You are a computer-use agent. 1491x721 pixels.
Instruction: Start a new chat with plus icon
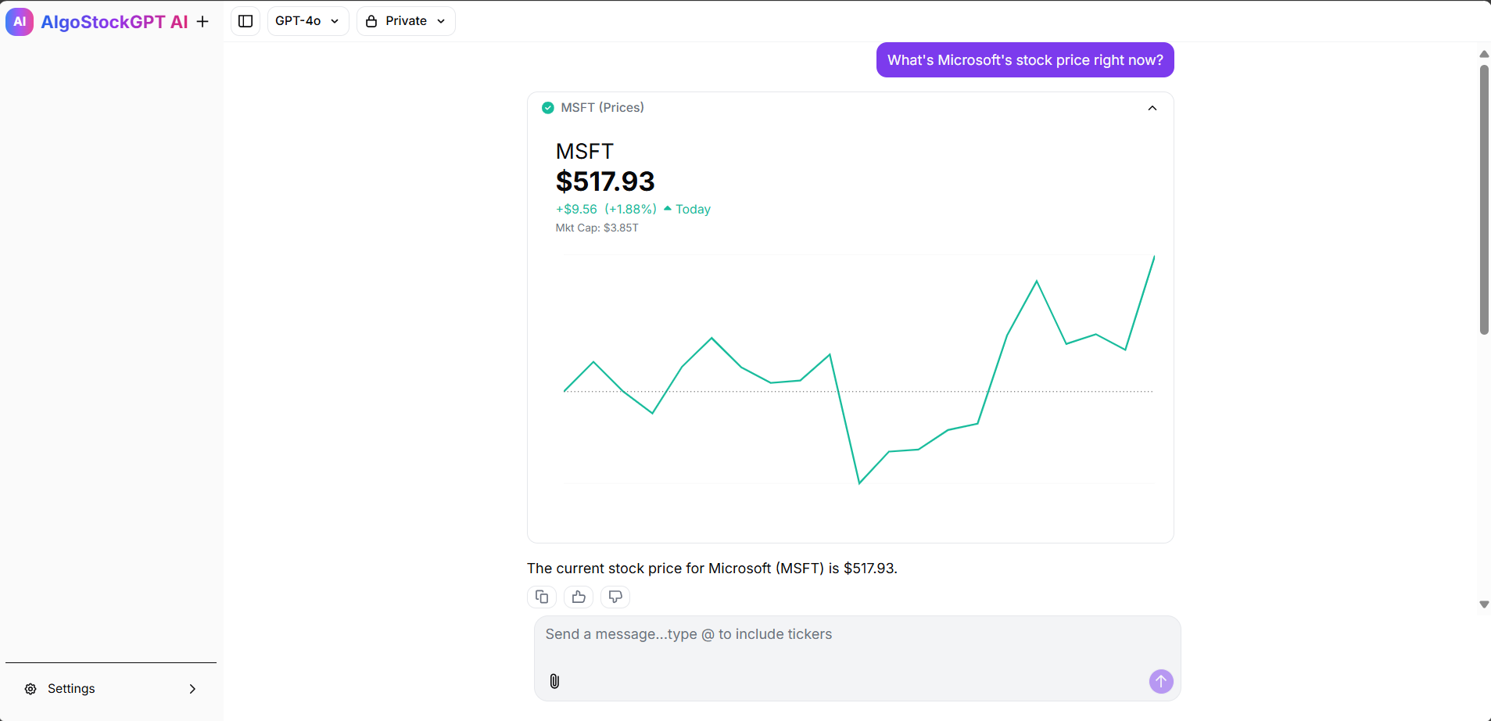[203, 22]
